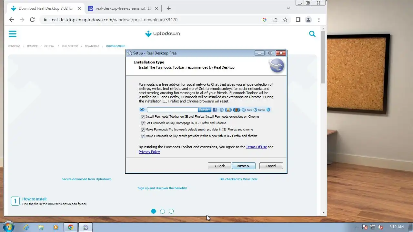Click the scrollbar up arrow
The height and width of the screenshot is (232, 413).
click(x=323, y=28)
